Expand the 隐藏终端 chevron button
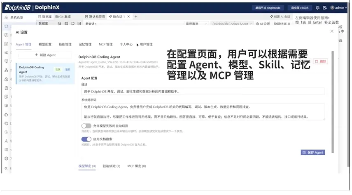Screen dimensions: 352x195 (x=282, y=24)
